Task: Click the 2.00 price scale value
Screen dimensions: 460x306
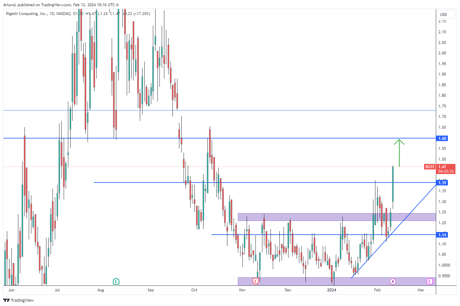Action: pos(442,53)
